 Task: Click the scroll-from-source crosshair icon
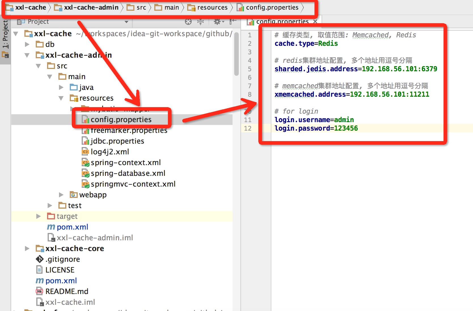click(188, 22)
